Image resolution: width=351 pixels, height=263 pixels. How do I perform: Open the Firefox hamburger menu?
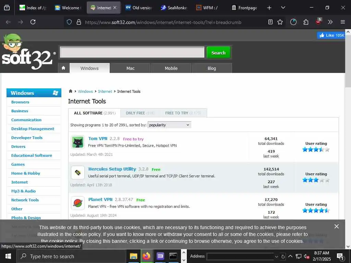(342, 22)
